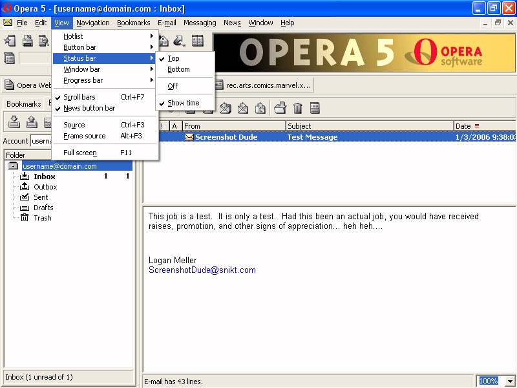The width and height of the screenshot is (517, 388).
Task: Turn the status bar Off
Action: click(185, 86)
